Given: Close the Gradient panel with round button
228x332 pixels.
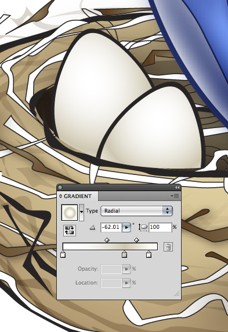Looking at the screenshot, I should (x=60, y=187).
